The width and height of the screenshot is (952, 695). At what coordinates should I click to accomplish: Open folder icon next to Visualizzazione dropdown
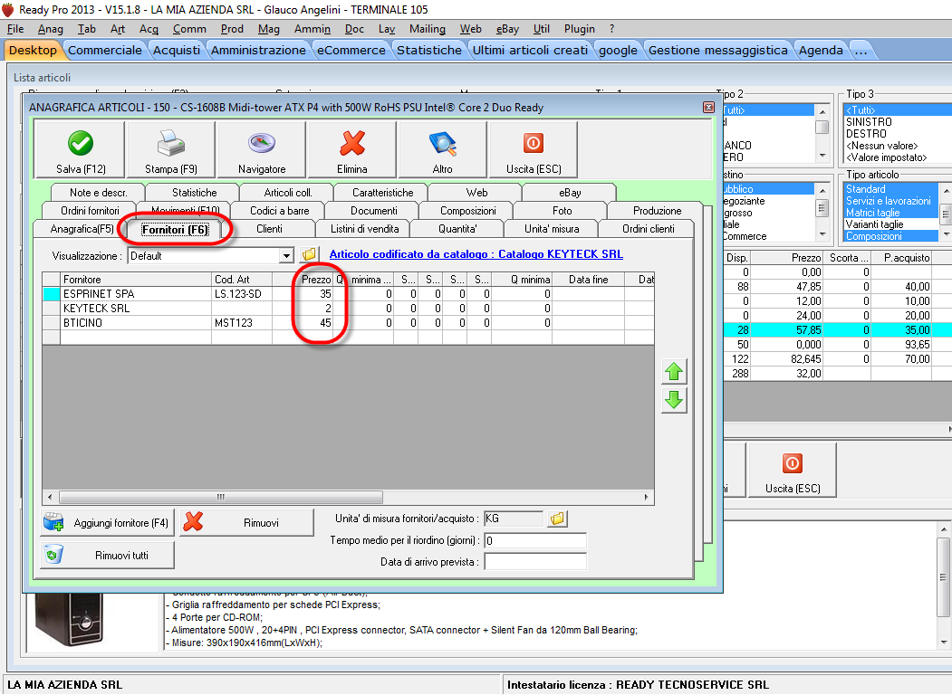[x=308, y=255]
